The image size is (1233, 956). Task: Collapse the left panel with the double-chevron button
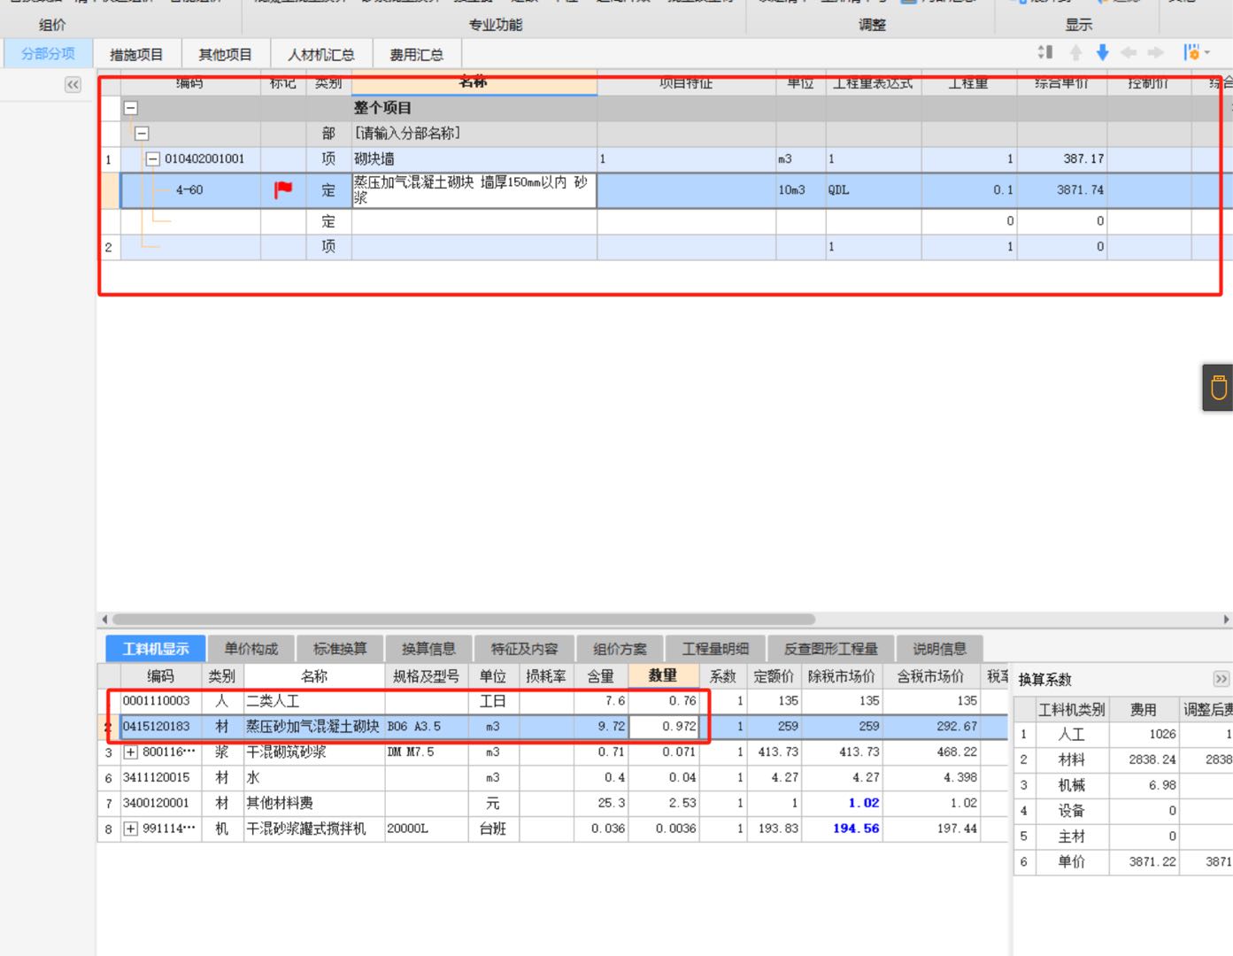tap(73, 84)
